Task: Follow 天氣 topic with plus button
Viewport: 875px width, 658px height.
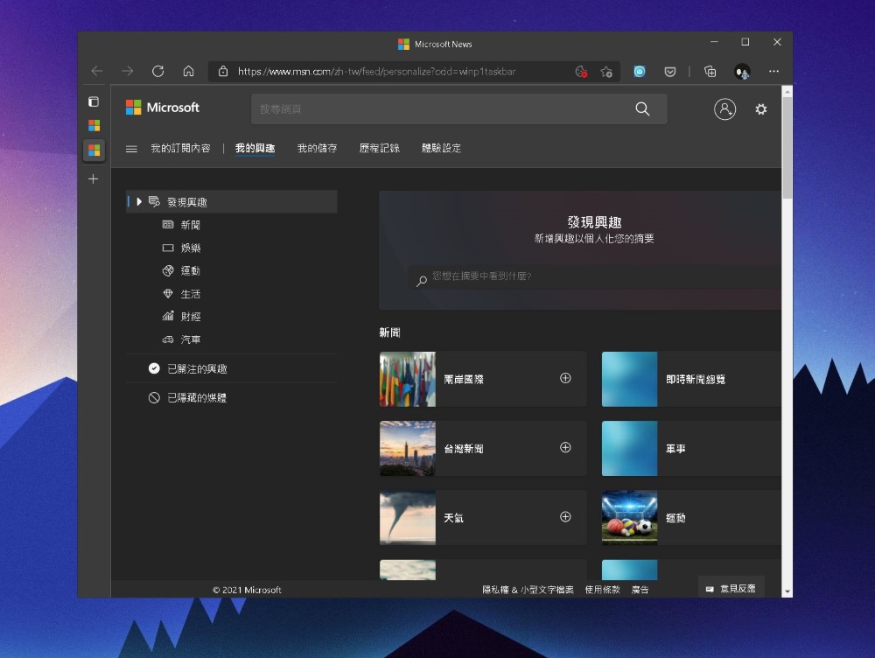Action: [x=565, y=516]
